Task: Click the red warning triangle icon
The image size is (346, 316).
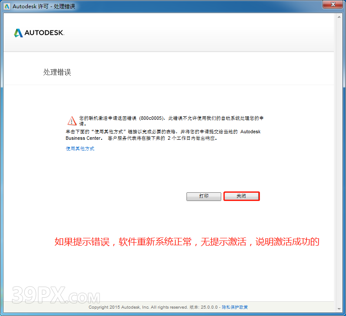Action: coord(72,121)
